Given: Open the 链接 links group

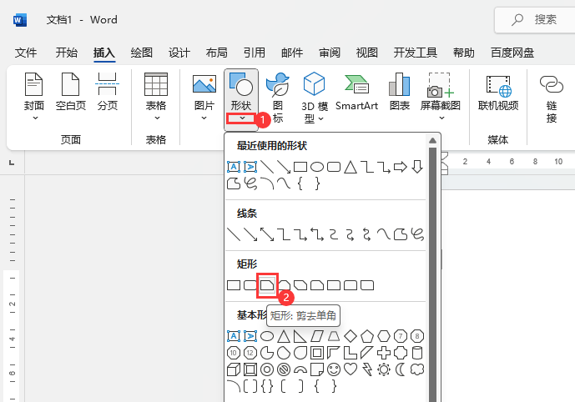Looking at the screenshot, I should click(x=552, y=98).
